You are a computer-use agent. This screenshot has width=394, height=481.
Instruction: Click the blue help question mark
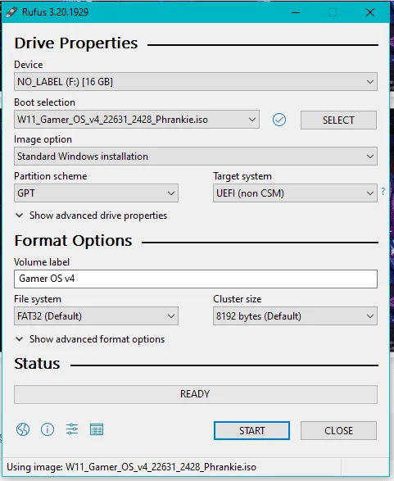383,192
